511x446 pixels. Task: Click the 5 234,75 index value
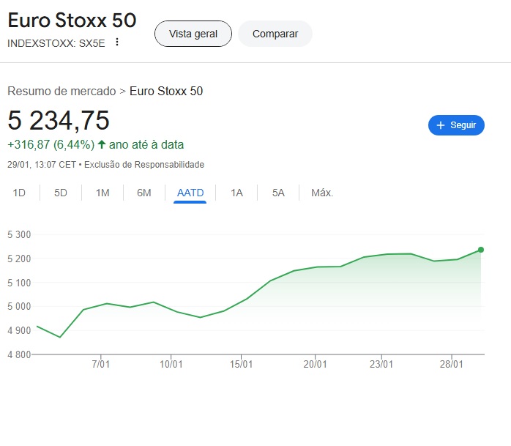click(59, 119)
